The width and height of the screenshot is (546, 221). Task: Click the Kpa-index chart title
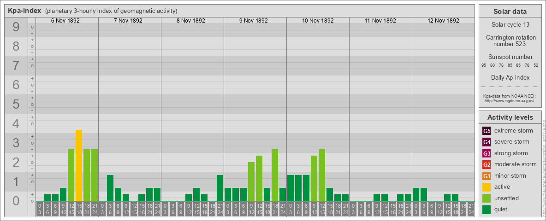[x=24, y=11]
